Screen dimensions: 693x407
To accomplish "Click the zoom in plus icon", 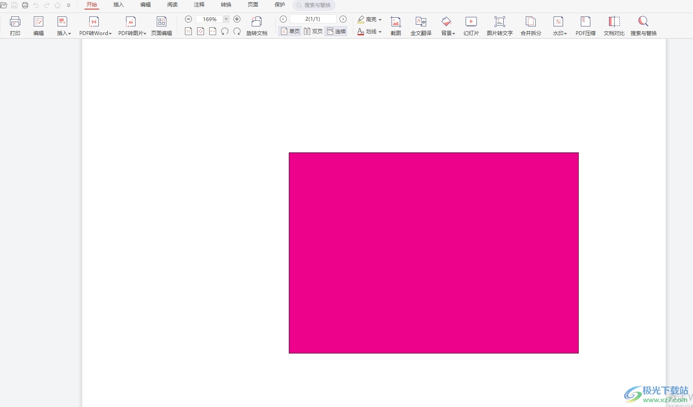I will pos(237,19).
